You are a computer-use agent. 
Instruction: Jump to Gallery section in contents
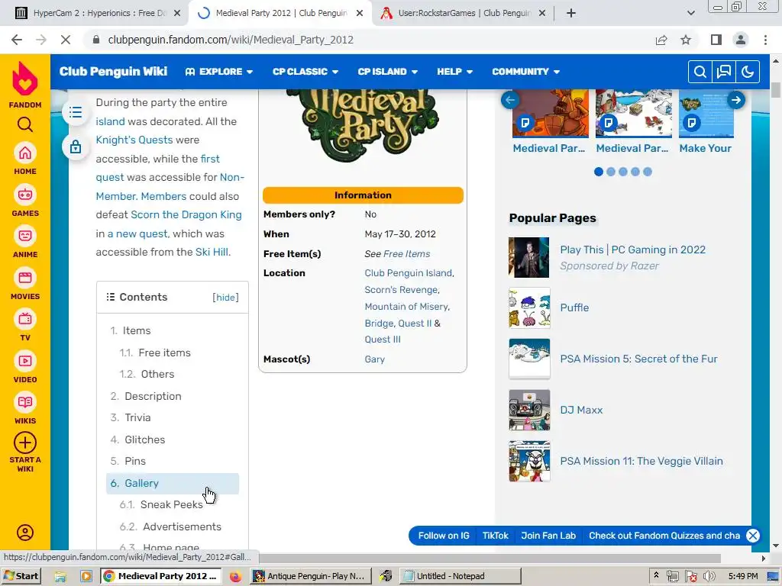pyautogui.click(x=173, y=483)
